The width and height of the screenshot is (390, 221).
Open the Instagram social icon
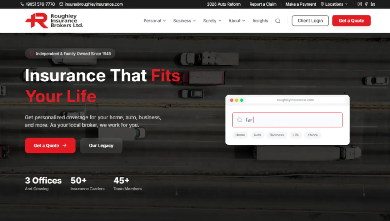pos(359,4)
